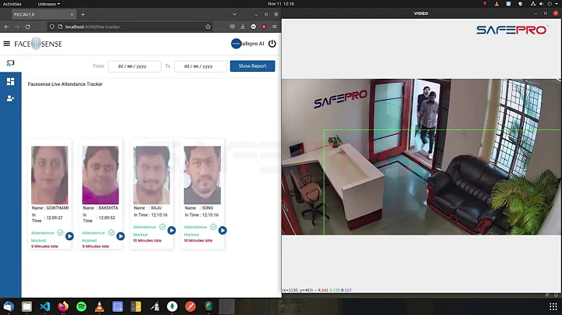This screenshot has height=315, width=562.
Task: Open MongoDB Compass from the dock
Action: (173, 306)
